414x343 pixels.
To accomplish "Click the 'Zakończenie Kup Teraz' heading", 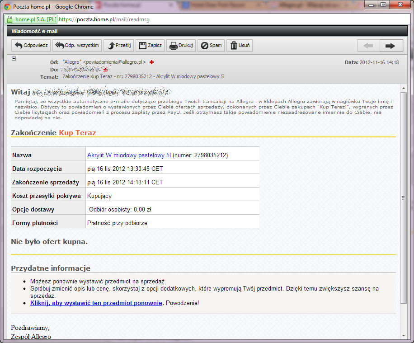I will 53,132.
